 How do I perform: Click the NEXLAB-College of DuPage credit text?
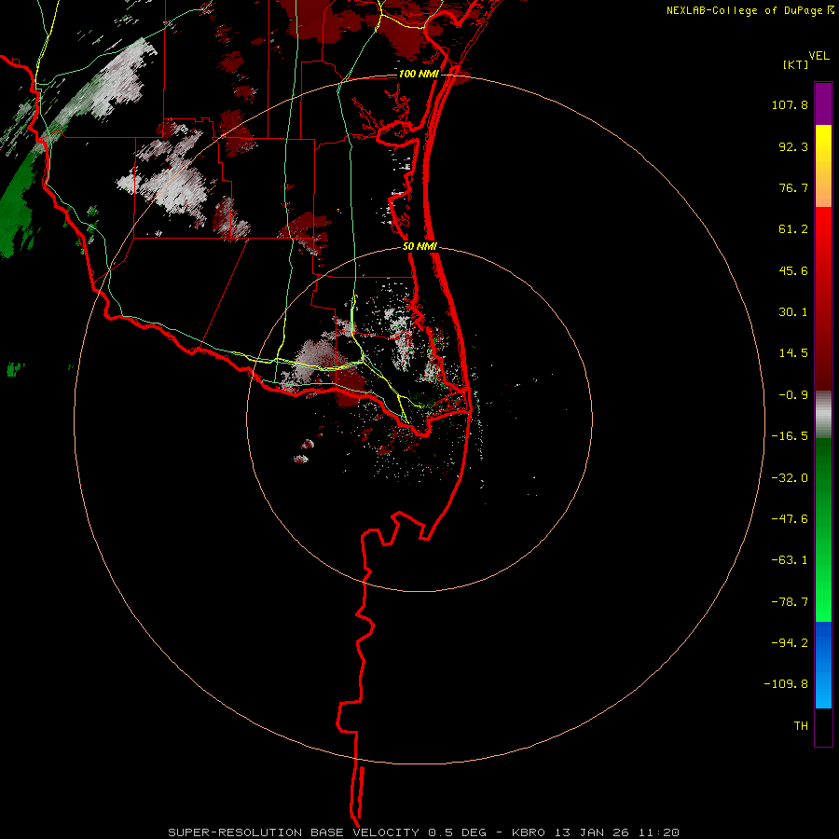point(744,10)
